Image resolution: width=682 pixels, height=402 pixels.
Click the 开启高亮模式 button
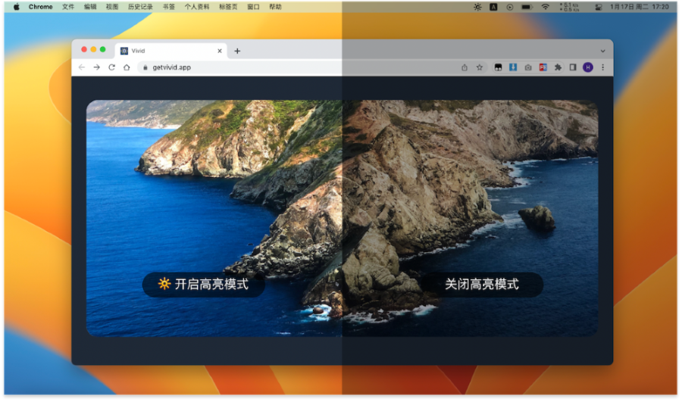point(204,285)
